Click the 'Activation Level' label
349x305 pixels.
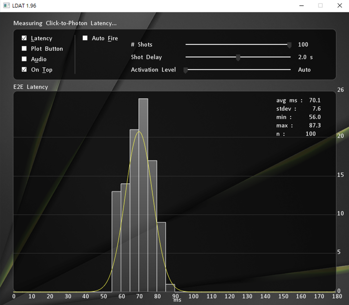[x=153, y=70]
